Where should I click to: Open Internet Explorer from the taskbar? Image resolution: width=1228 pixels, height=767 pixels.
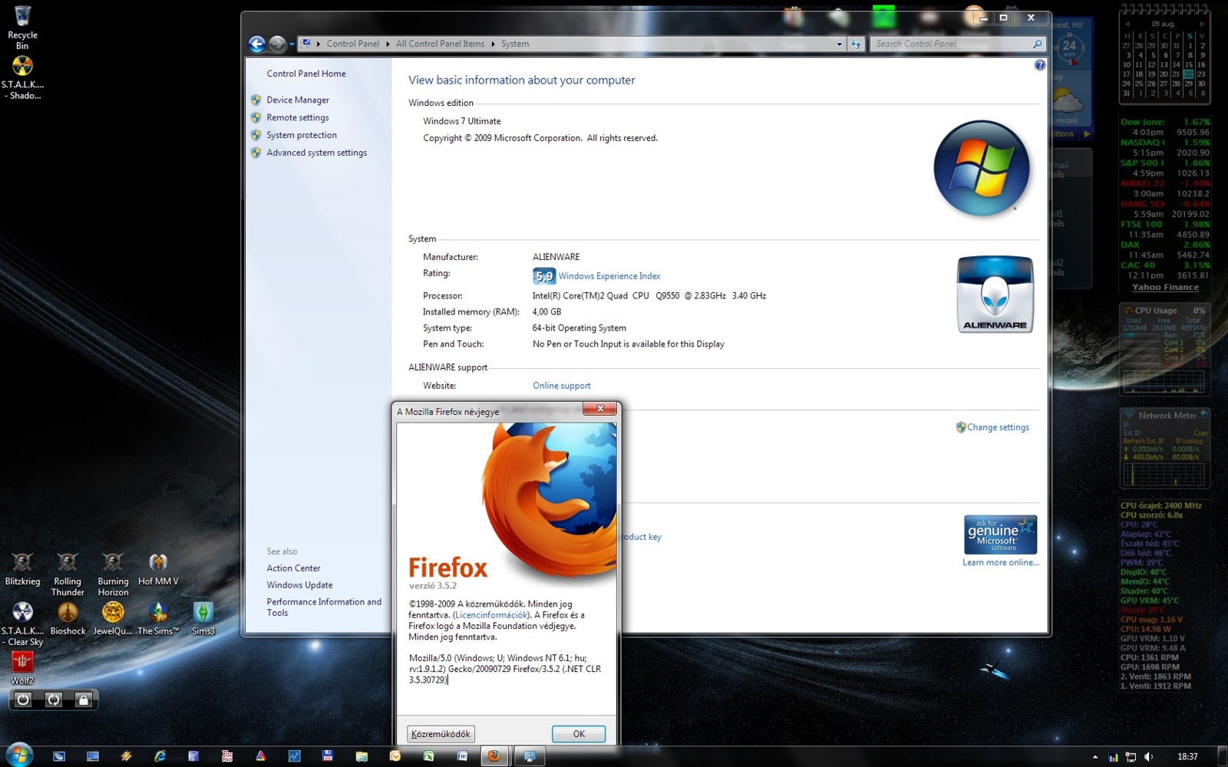[x=160, y=756]
